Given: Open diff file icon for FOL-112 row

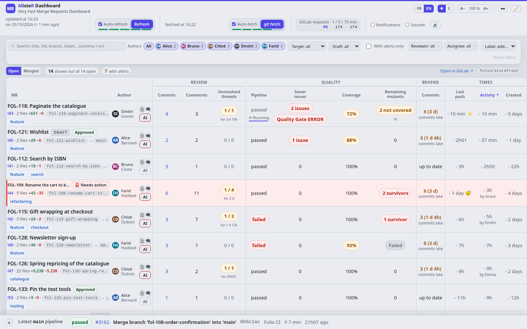Looking at the screenshot, I should (142, 162).
